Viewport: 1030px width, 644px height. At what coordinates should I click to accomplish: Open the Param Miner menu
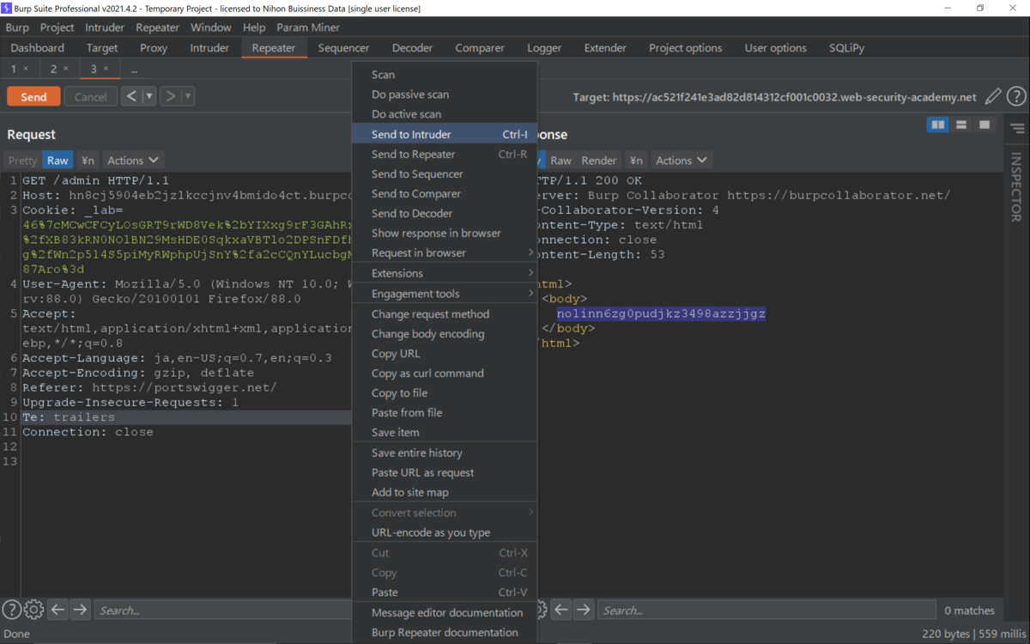tap(308, 27)
